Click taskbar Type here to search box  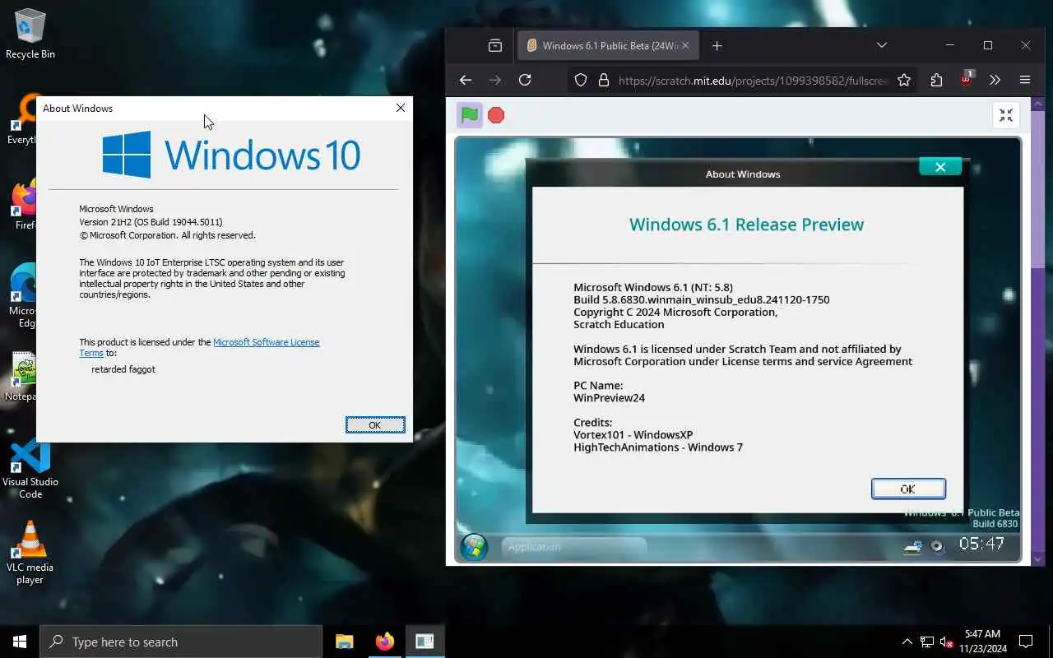pyautogui.click(x=181, y=642)
